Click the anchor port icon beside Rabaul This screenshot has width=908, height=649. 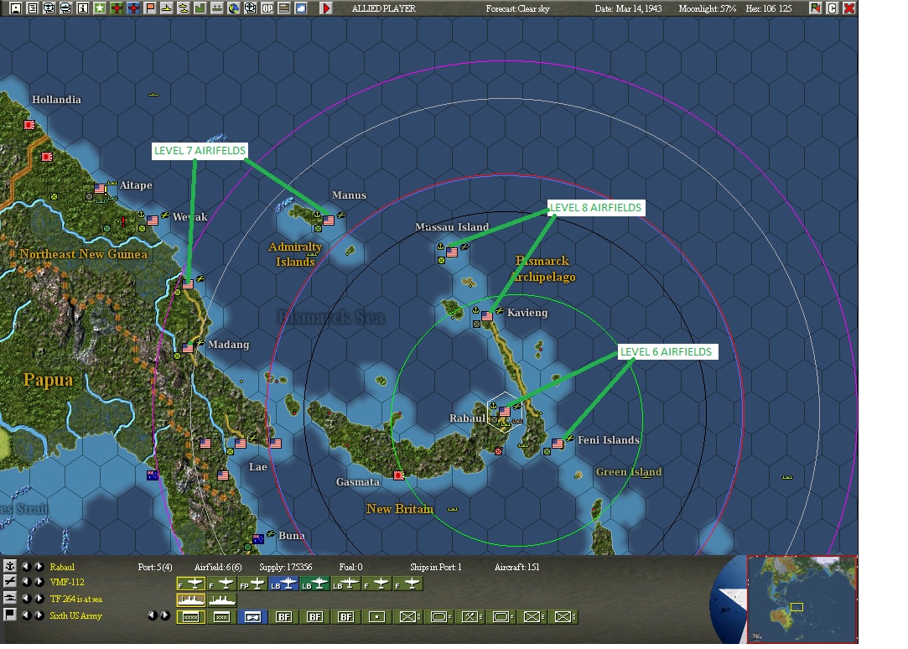pyautogui.click(x=9, y=566)
